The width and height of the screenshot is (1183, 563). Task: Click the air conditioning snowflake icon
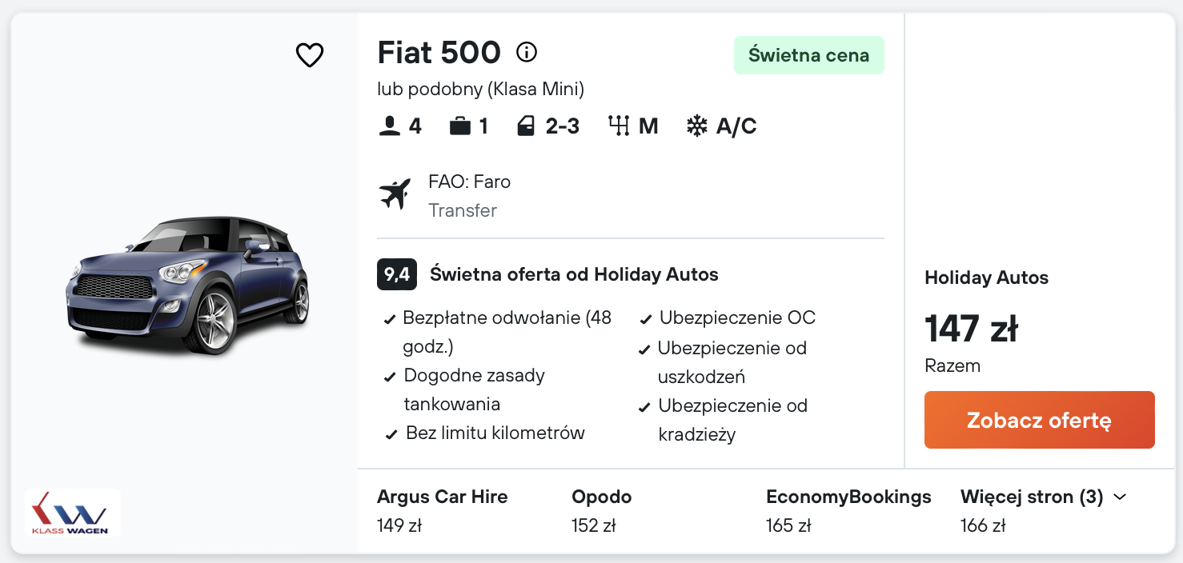point(697,126)
